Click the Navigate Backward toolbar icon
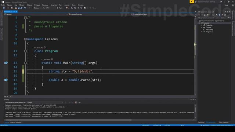235x132 pixels. [x=4, y=8]
